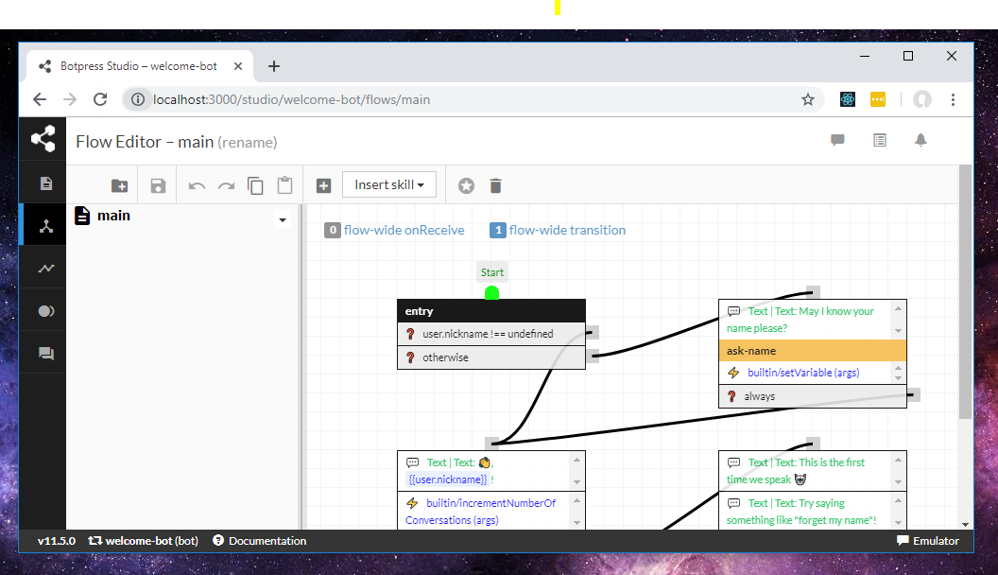Select the entry node header
The image size is (998, 575).
[x=491, y=311]
